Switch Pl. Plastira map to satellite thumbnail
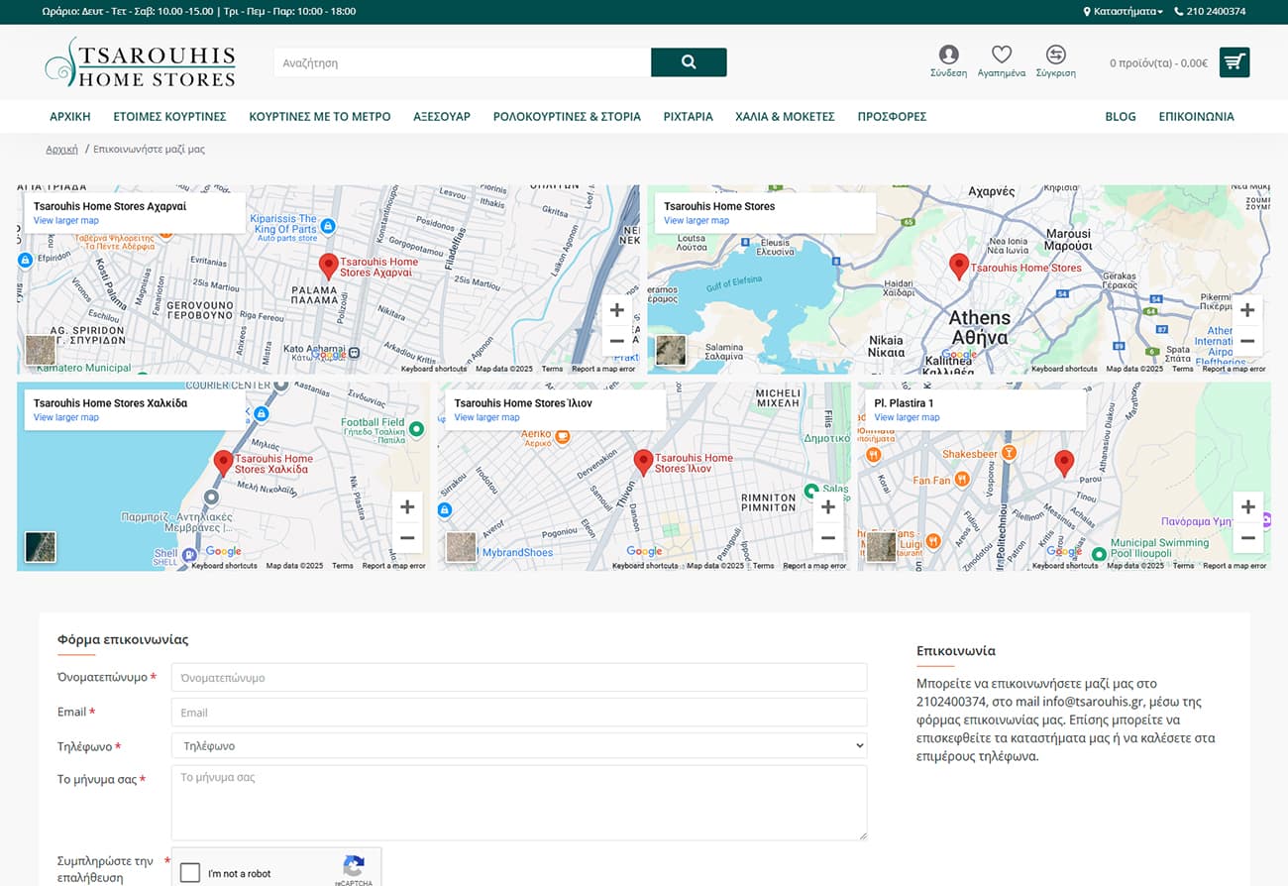1288x886 pixels. 881,547
